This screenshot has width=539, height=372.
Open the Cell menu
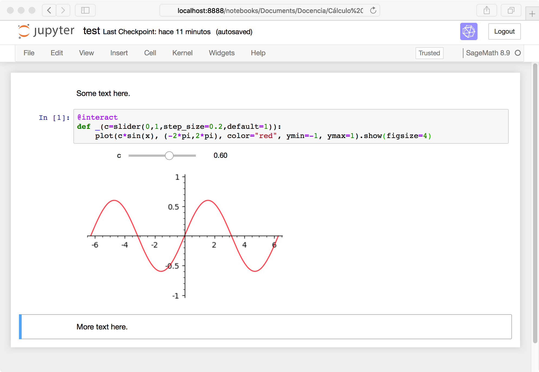click(150, 53)
